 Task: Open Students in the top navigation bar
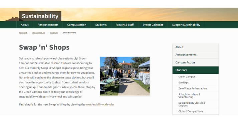pyautogui.click(x=101, y=25)
